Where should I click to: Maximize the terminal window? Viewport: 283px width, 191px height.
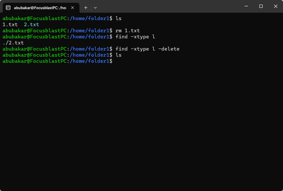pos(261,6)
